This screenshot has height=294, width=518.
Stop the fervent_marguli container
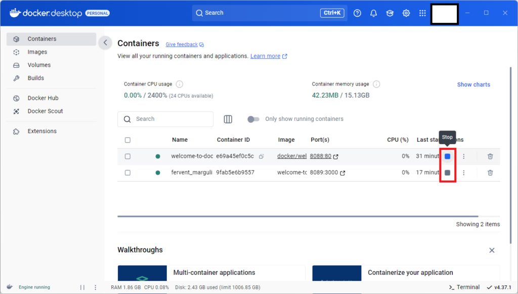(447, 173)
